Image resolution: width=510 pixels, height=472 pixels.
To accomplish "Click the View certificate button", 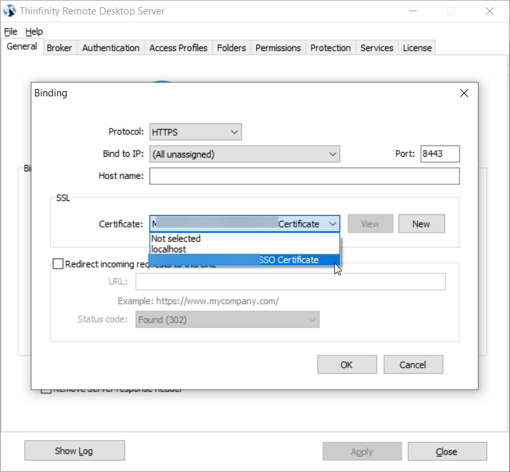I will point(370,224).
